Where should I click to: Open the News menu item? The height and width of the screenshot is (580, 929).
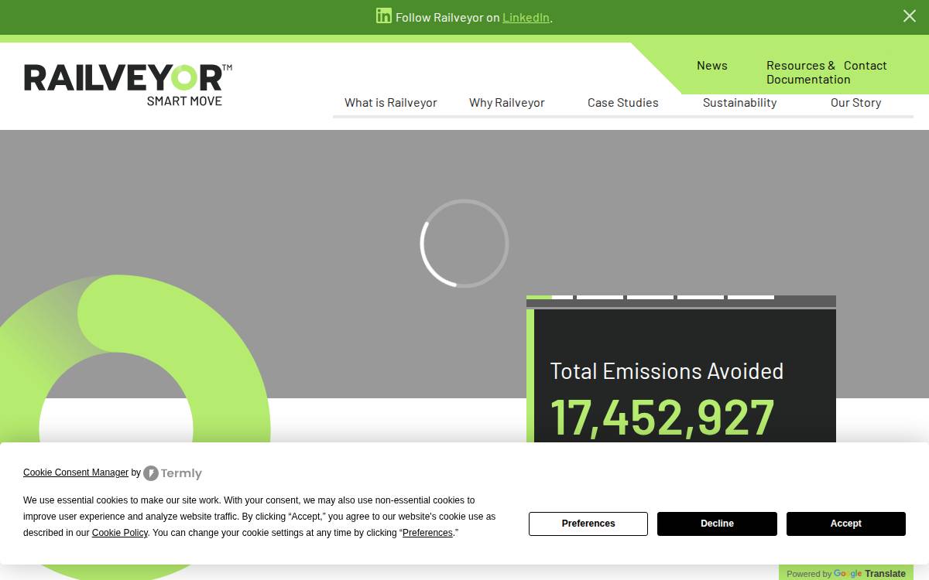711,66
